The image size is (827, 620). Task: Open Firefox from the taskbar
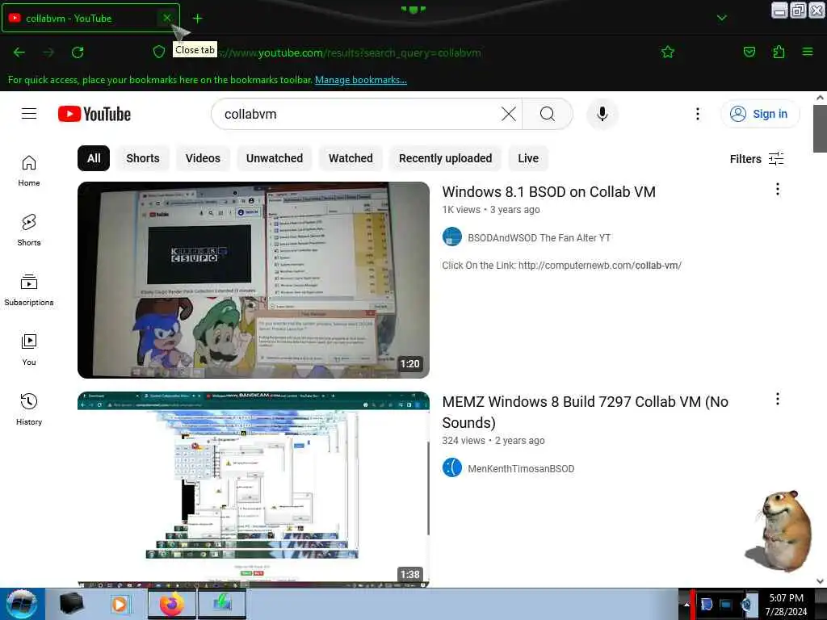click(171, 605)
